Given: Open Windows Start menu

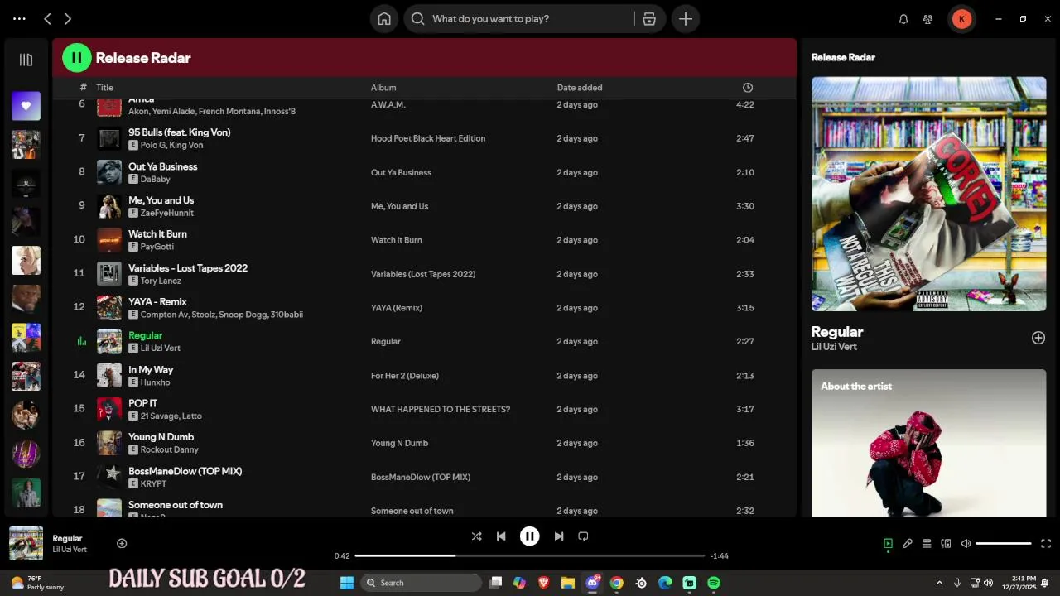Looking at the screenshot, I should (x=347, y=583).
